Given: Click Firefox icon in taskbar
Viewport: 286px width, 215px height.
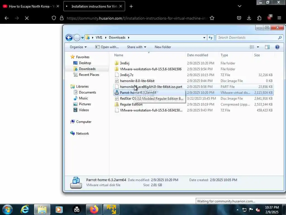Looking at the screenshot, I should pyautogui.click(x=94, y=209).
